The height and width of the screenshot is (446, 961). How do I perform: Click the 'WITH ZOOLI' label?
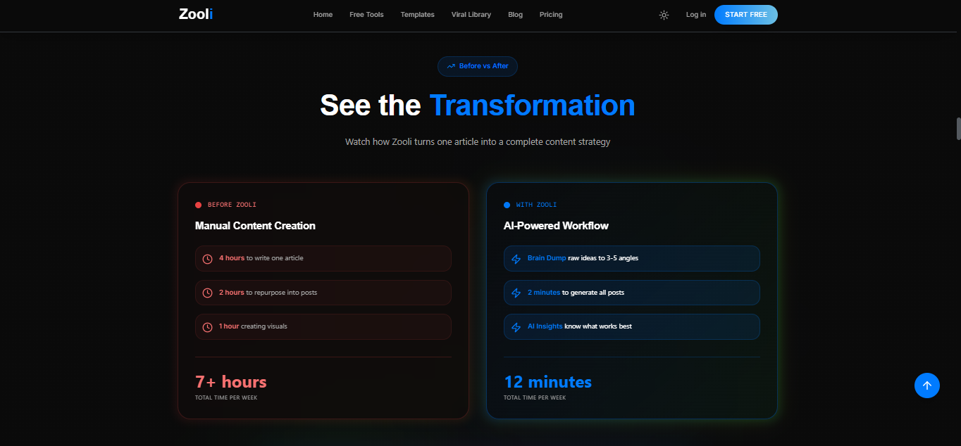click(536, 205)
